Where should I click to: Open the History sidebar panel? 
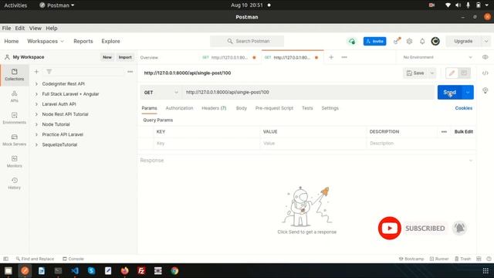coord(14,184)
